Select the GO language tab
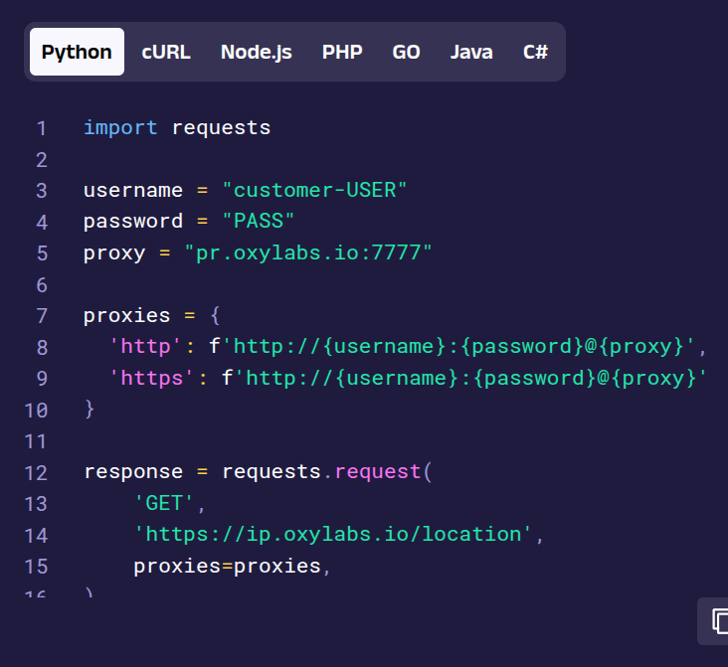 406,52
